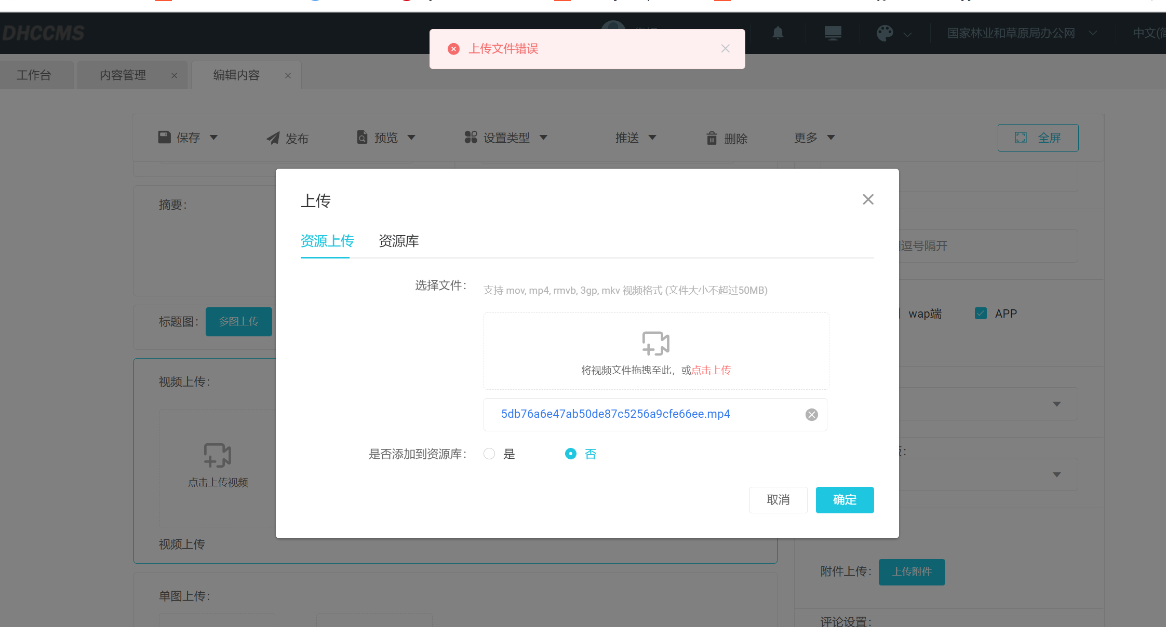
Task: Expand the 保存 dropdown arrow
Action: pos(214,138)
